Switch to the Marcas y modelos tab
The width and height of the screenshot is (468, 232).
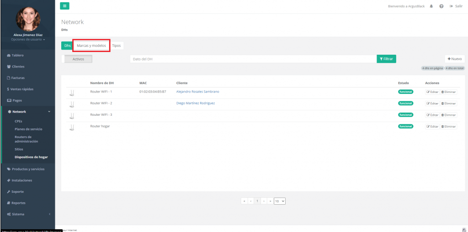91,46
